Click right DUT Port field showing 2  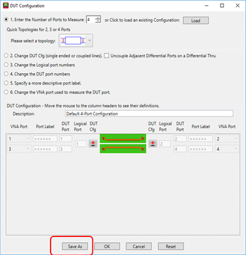[x=180, y=139]
